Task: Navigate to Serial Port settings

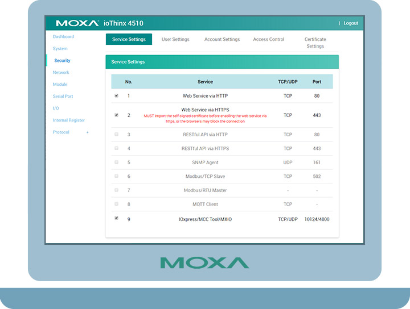Action: 63,96
